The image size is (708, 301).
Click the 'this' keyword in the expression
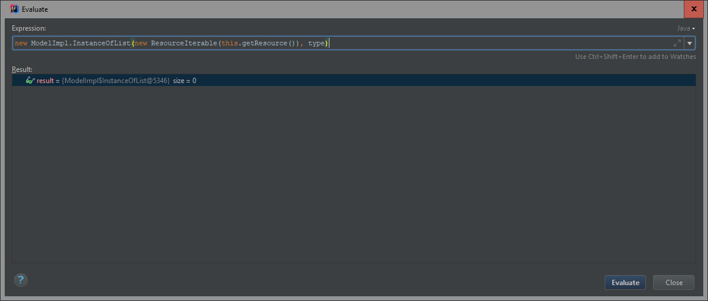point(229,43)
